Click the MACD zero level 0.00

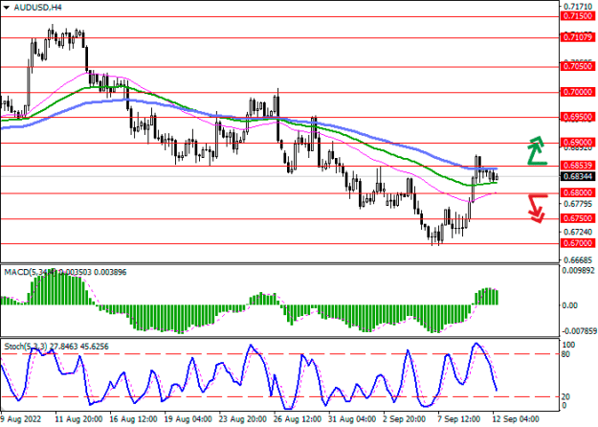[569, 305]
